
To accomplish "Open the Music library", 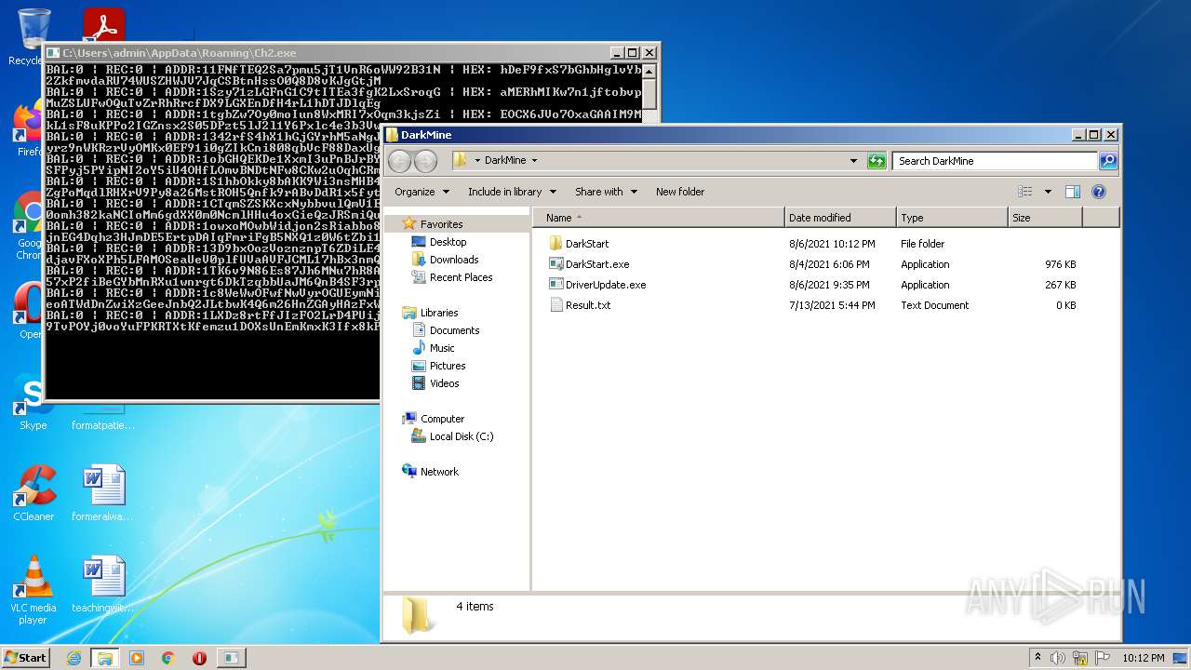I will 442,348.
